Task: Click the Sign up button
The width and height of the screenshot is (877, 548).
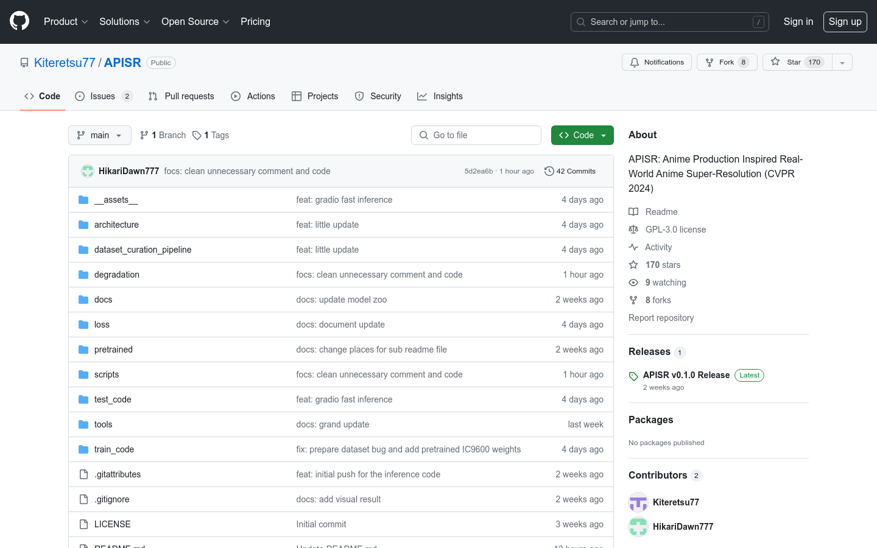Action: coord(845,21)
